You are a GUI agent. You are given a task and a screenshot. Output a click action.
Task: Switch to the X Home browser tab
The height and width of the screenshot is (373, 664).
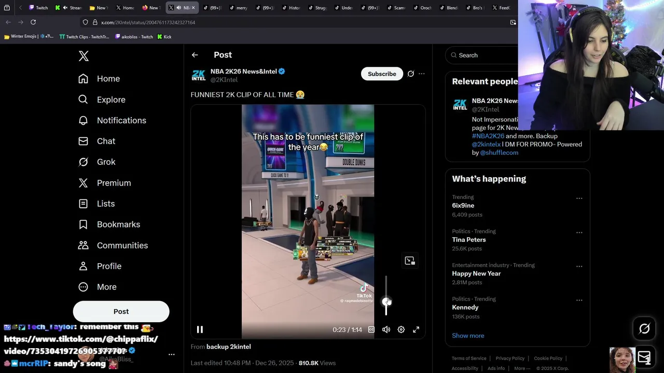click(x=125, y=8)
